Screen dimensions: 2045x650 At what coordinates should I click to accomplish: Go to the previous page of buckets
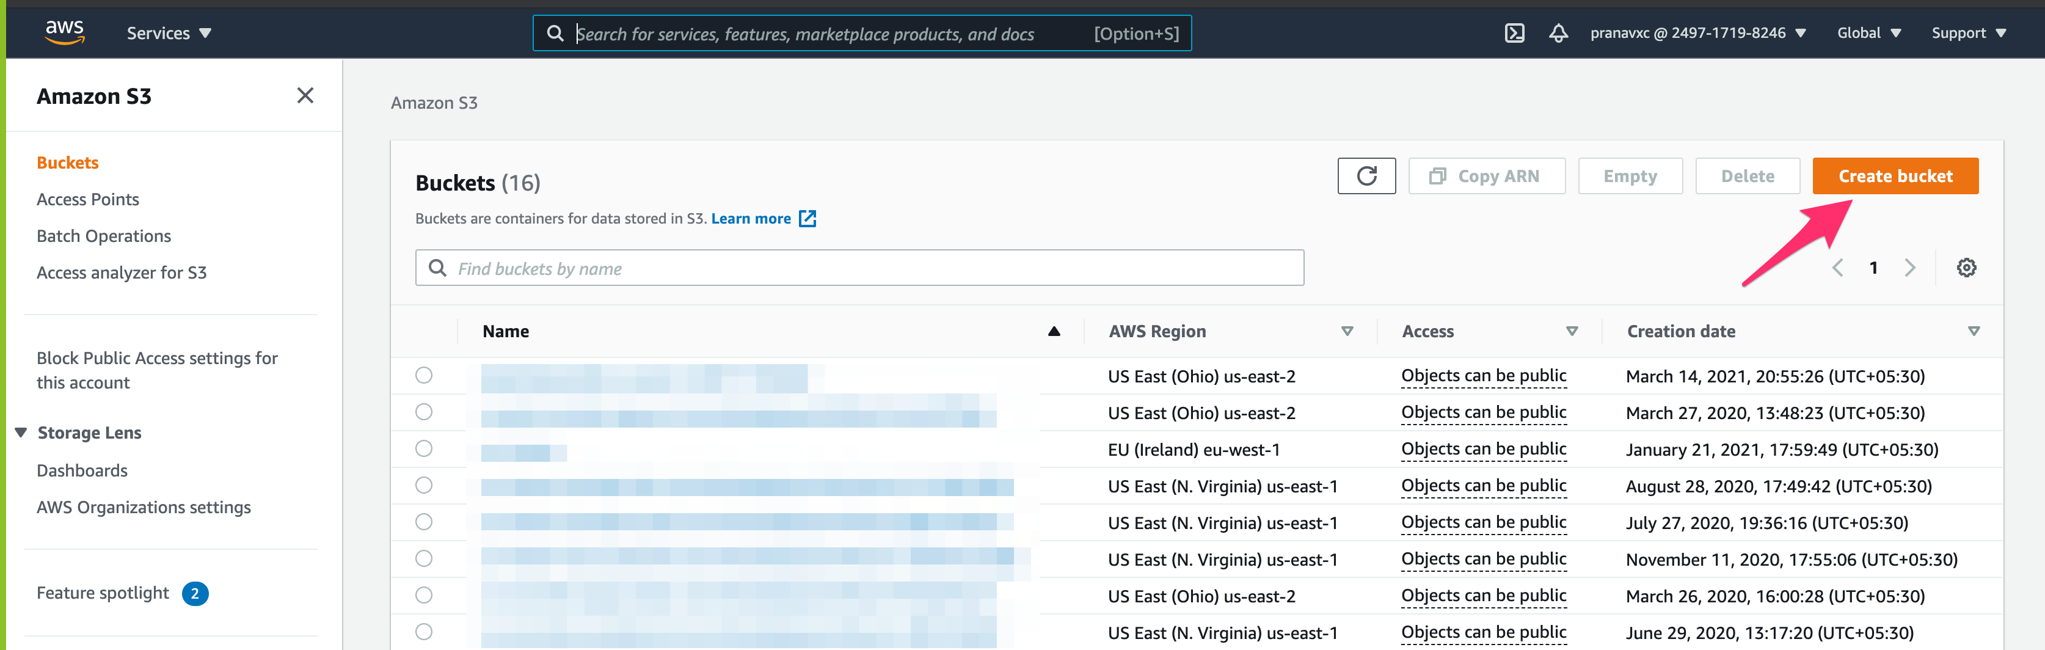coord(1837,268)
